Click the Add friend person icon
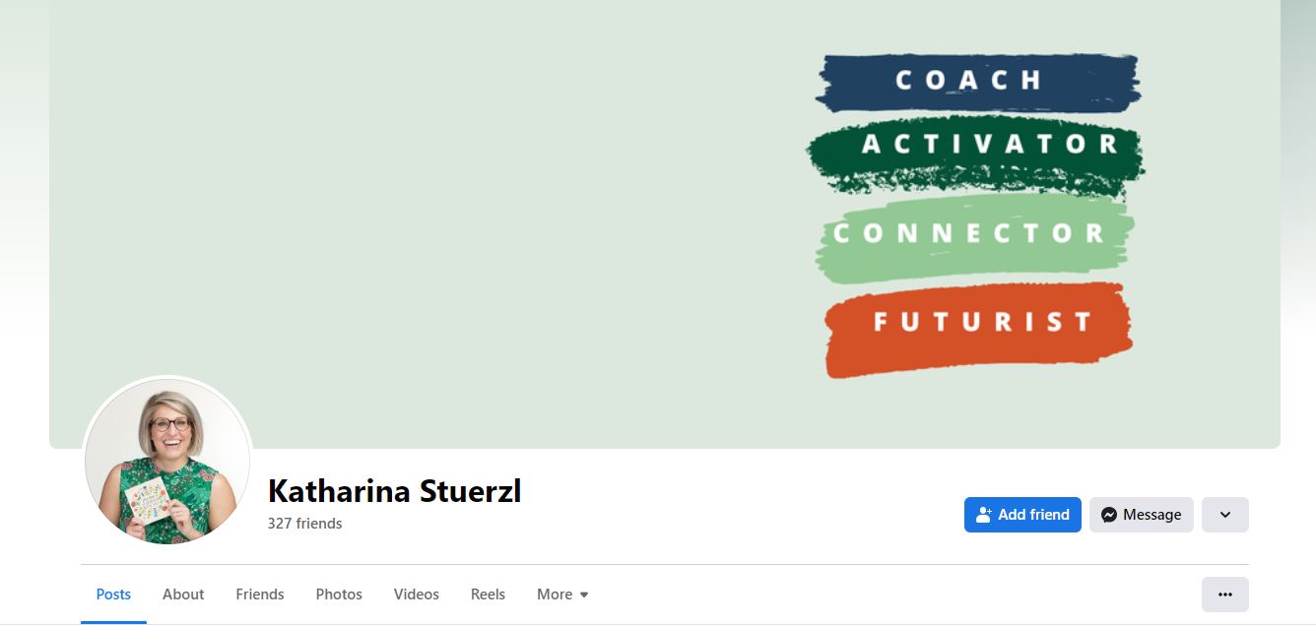This screenshot has width=1316, height=625. pos(983,515)
